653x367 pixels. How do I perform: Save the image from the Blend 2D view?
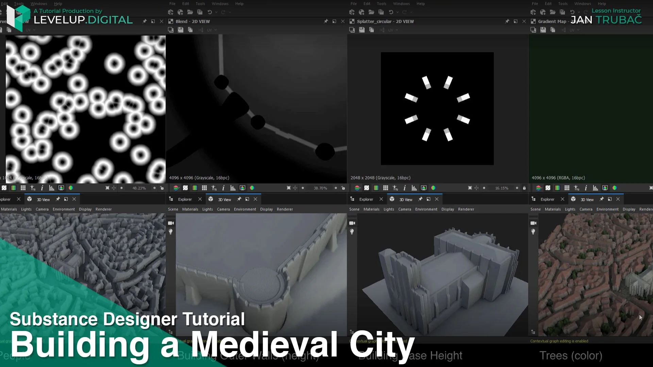[x=181, y=30]
